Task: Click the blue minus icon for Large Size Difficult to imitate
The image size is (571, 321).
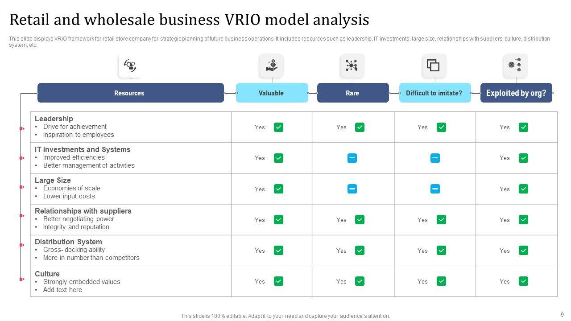Action: tap(435, 189)
